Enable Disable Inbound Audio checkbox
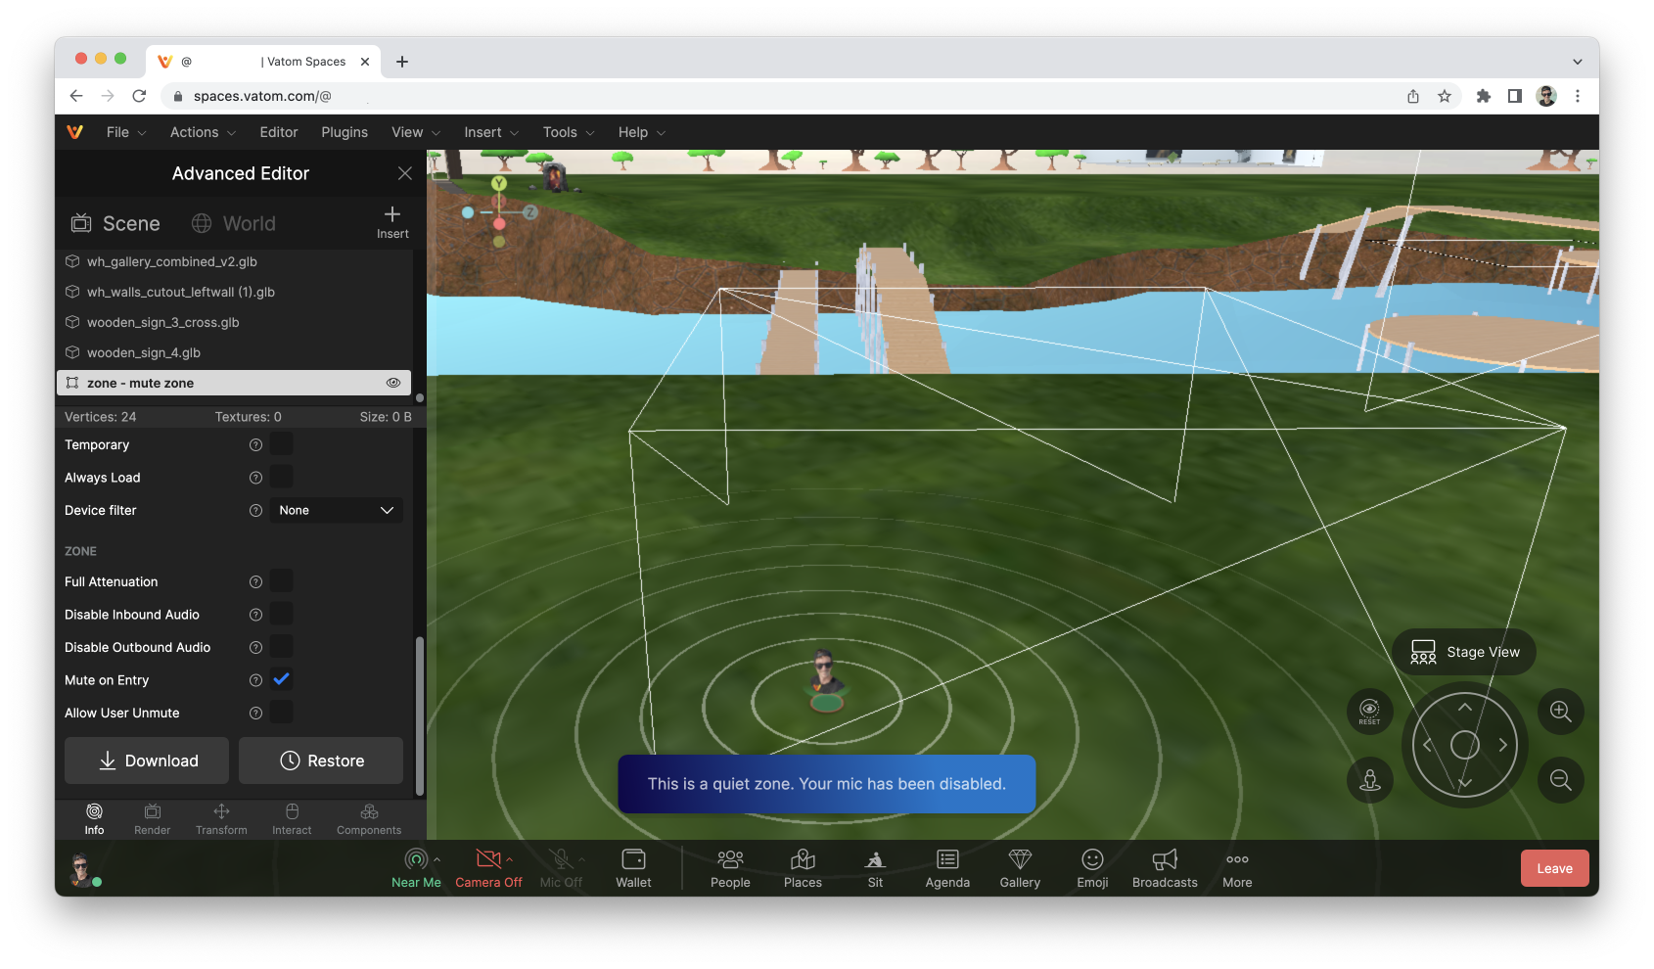This screenshot has height=969, width=1654. pyautogui.click(x=282, y=614)
